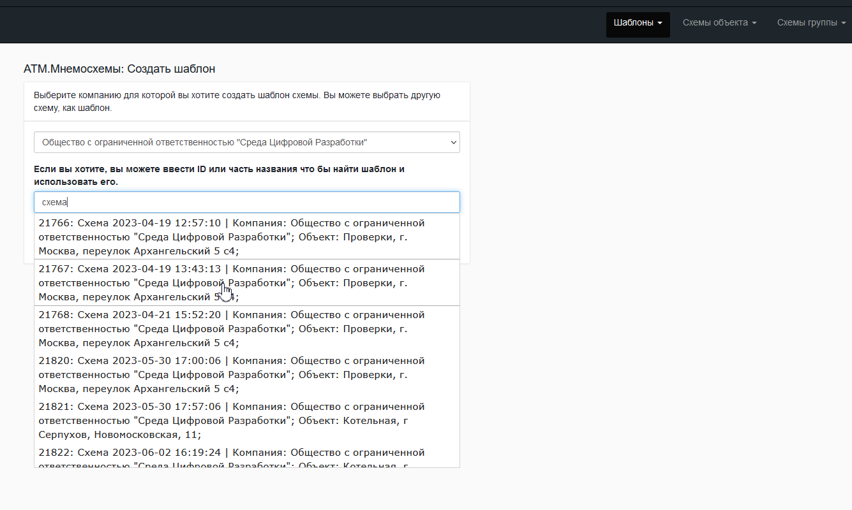Focus the template search field containing "схема"

pyautogui.click(x=246, y=202)
